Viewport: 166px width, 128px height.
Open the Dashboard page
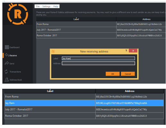click(14, 47)
